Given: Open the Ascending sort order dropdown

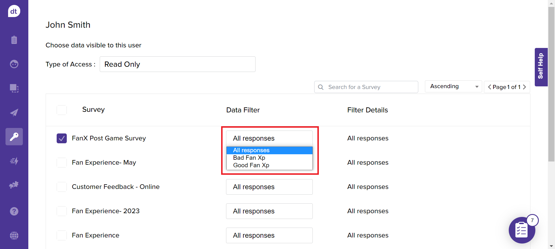Looking at the screenshot, I should coord(453,86).
